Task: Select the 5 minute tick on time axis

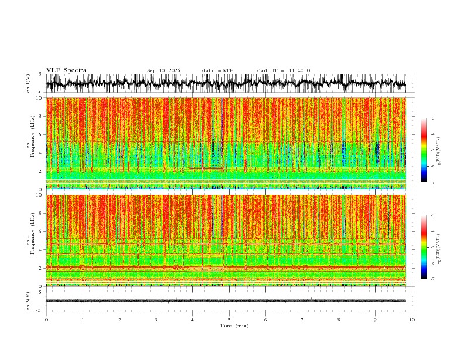Action: click(x=229, y=320)
